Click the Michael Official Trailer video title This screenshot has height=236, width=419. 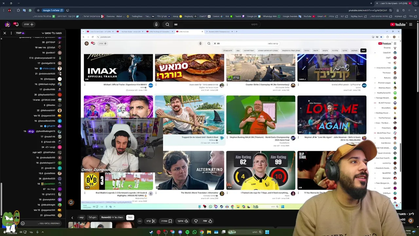click(x=126, y=85)
